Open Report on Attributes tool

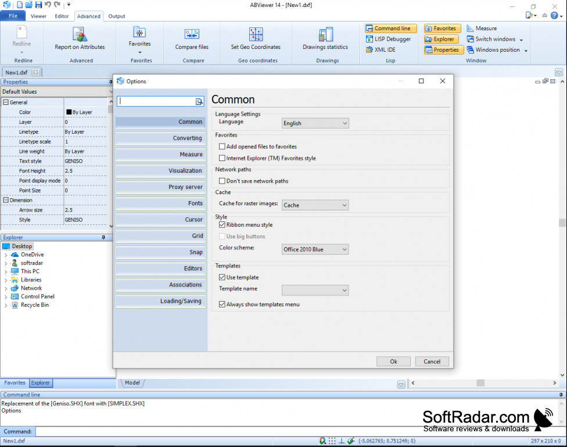(80, 39)
